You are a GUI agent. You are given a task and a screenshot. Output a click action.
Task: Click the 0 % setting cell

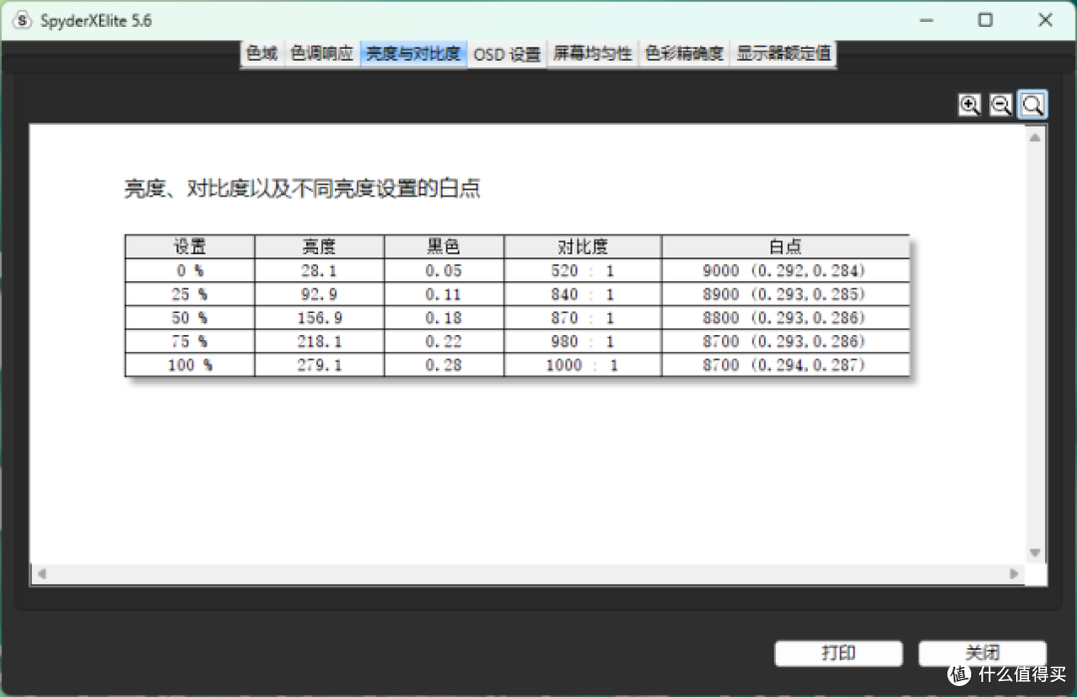(189, 270)
